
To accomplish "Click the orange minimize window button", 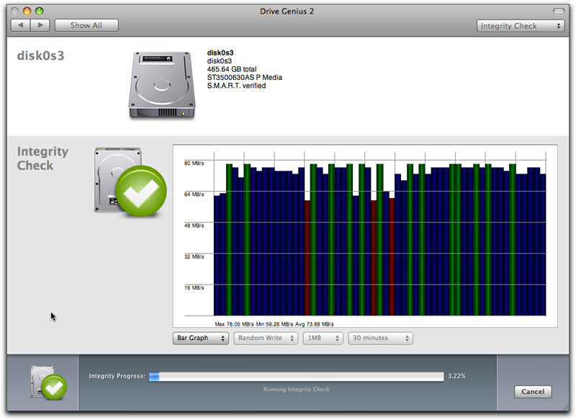I will click(27, 11).
